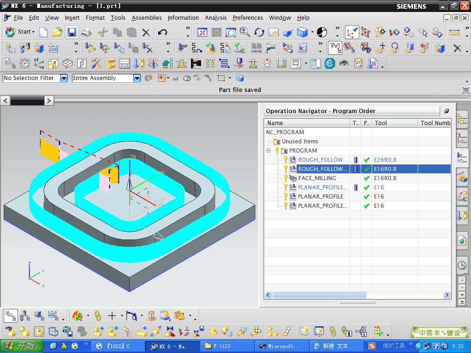471x353 pixels.
Task: Click the Save icon in the toolbar
Action: (72, 32)
